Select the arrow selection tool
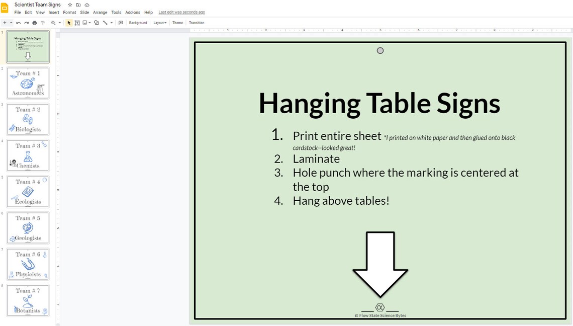 pos(69,23)
